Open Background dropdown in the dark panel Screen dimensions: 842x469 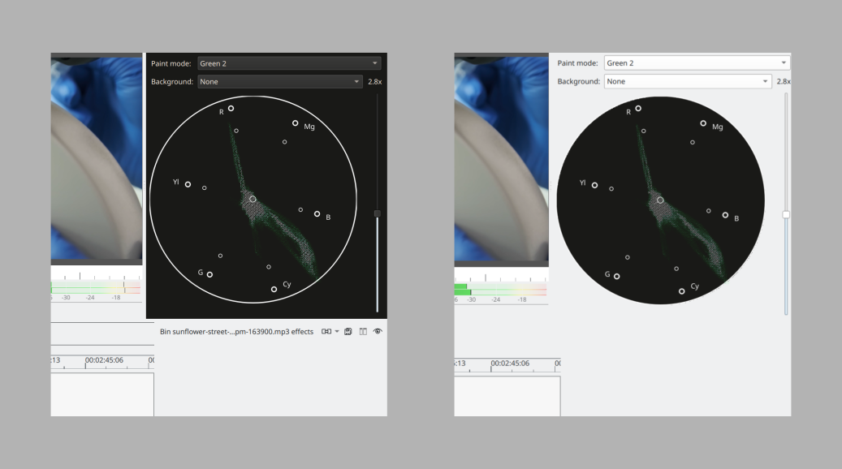279,81
